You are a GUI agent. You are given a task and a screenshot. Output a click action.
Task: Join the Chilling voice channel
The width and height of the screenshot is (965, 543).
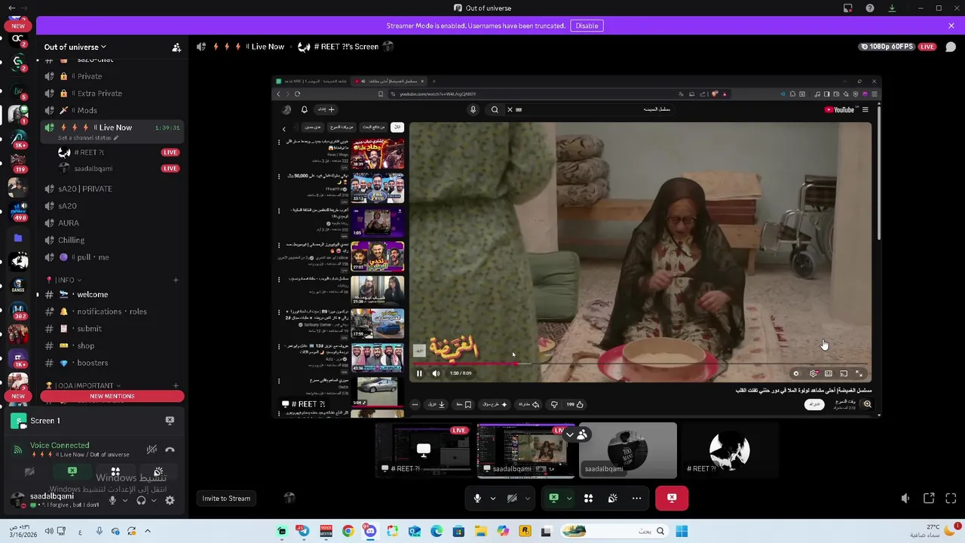pos(113,240)
